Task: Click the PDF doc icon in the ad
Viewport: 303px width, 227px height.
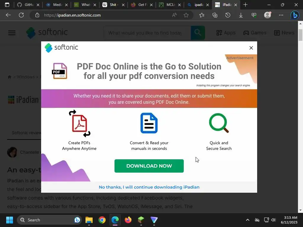Action: 60,71
